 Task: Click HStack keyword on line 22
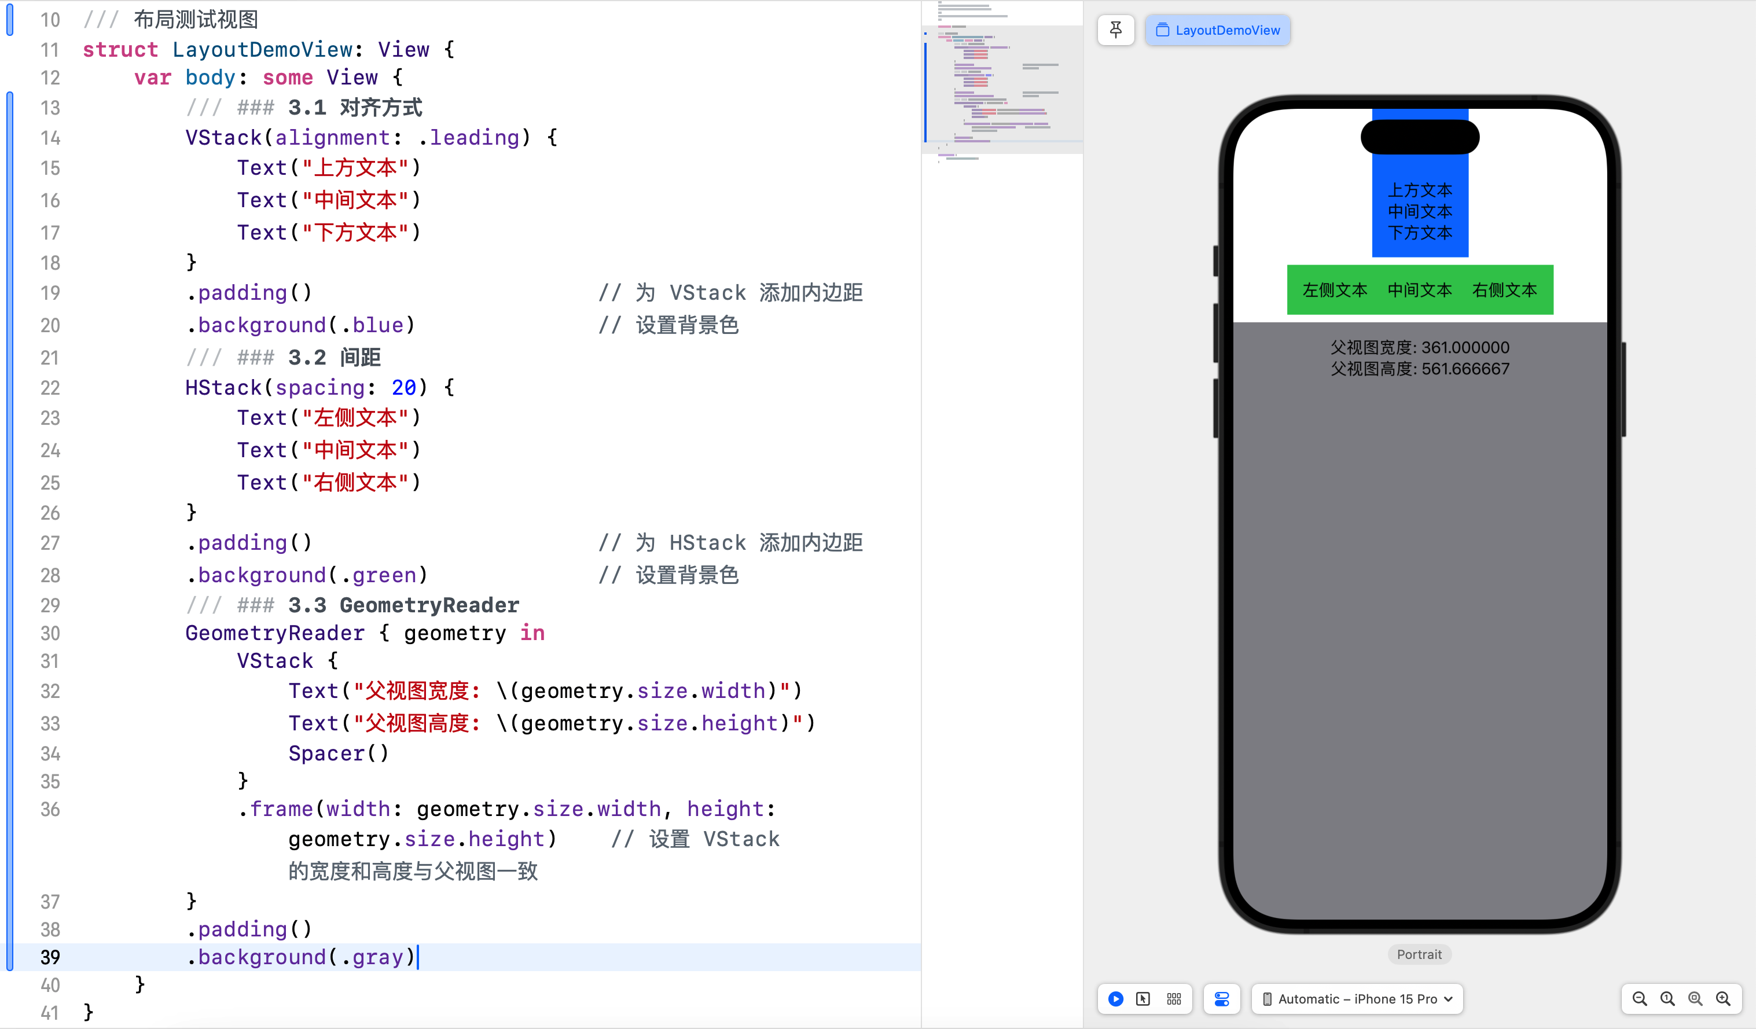223,387
